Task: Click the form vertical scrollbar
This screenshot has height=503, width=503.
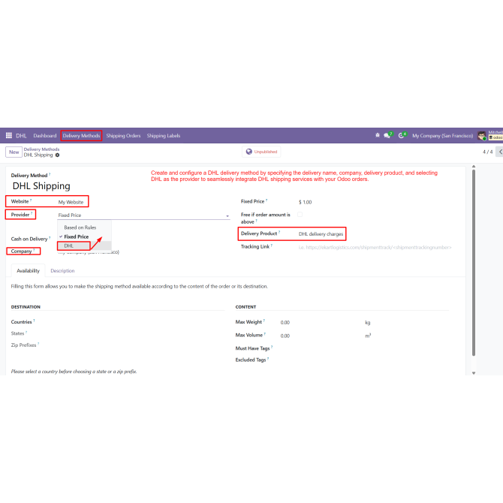Action: (474, 263)
